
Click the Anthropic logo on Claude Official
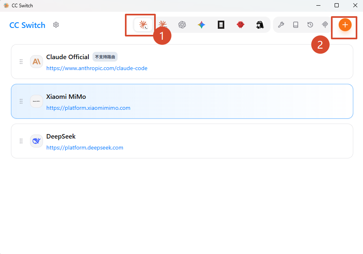tap(37, 62)
